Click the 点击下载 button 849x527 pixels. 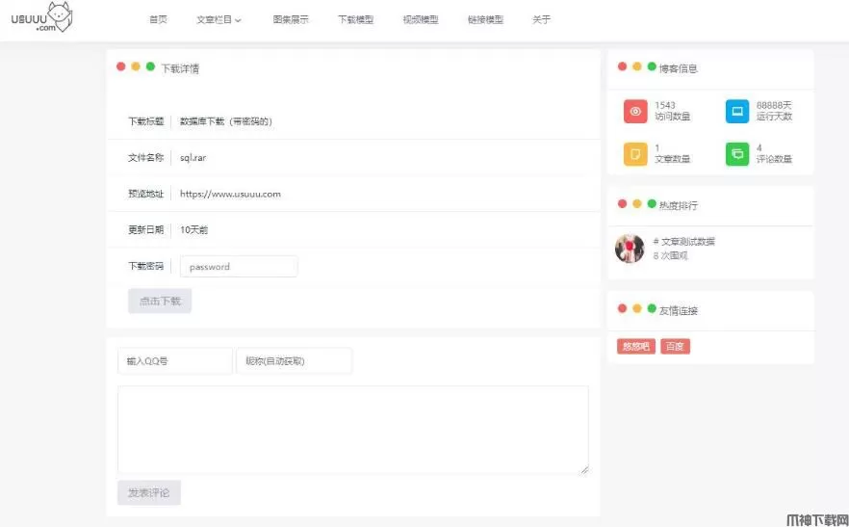[x=160, y=301]
